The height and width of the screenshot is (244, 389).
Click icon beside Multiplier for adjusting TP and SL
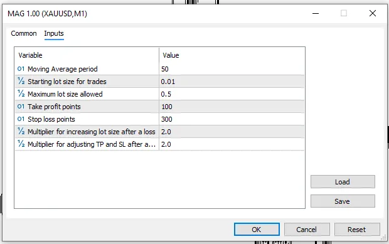pyautogui.click(x=21, y=144)
